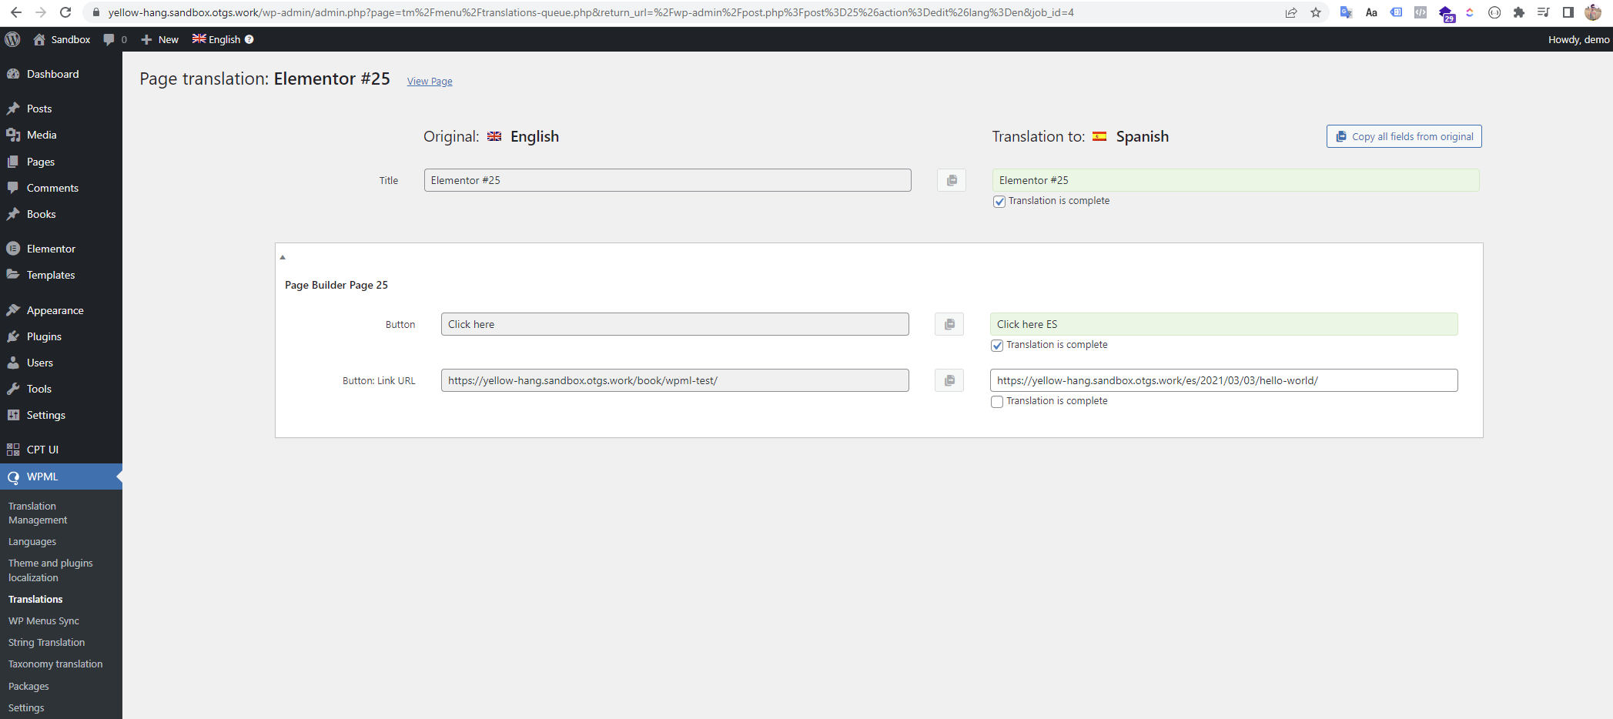Open String Translation submenu
The width and height of the screenshot is (1613, 719).
46,642
